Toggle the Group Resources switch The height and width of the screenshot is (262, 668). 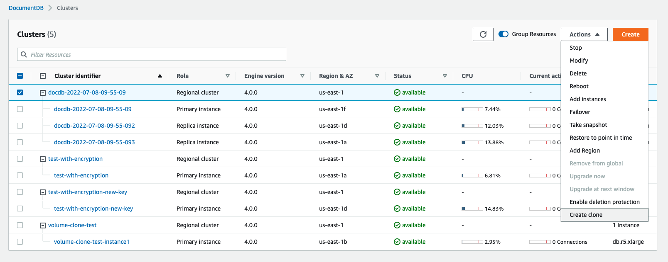point(503,34)
